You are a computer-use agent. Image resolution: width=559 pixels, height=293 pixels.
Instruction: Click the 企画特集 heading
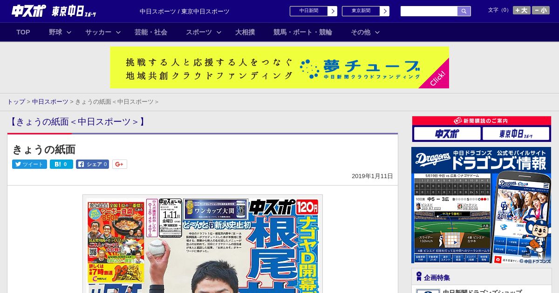point(437,278)
